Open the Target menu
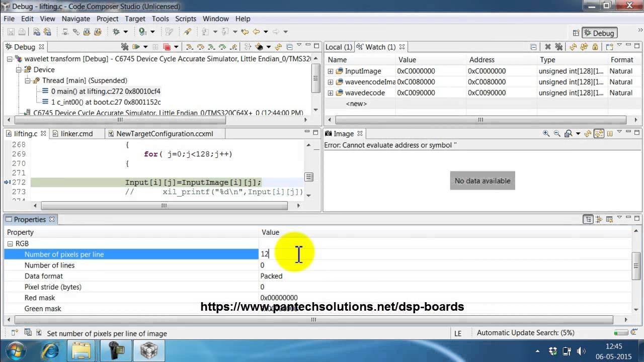Screen dimensions: 644x362 (135, 19)
